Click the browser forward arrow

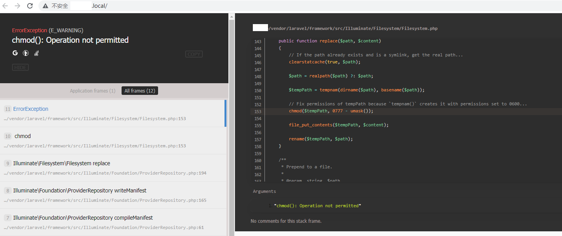tap(17, 6)
